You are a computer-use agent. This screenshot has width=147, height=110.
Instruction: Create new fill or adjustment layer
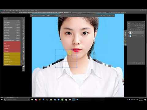coord(136,63)
